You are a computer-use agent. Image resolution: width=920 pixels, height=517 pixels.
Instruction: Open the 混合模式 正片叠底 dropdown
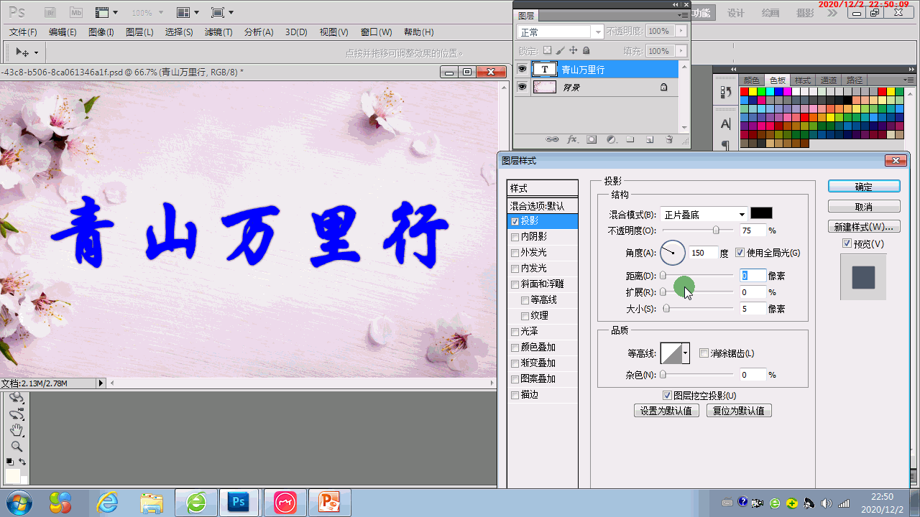tap(704, 214)
